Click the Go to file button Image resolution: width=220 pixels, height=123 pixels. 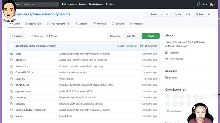click(x=115, y=36)
